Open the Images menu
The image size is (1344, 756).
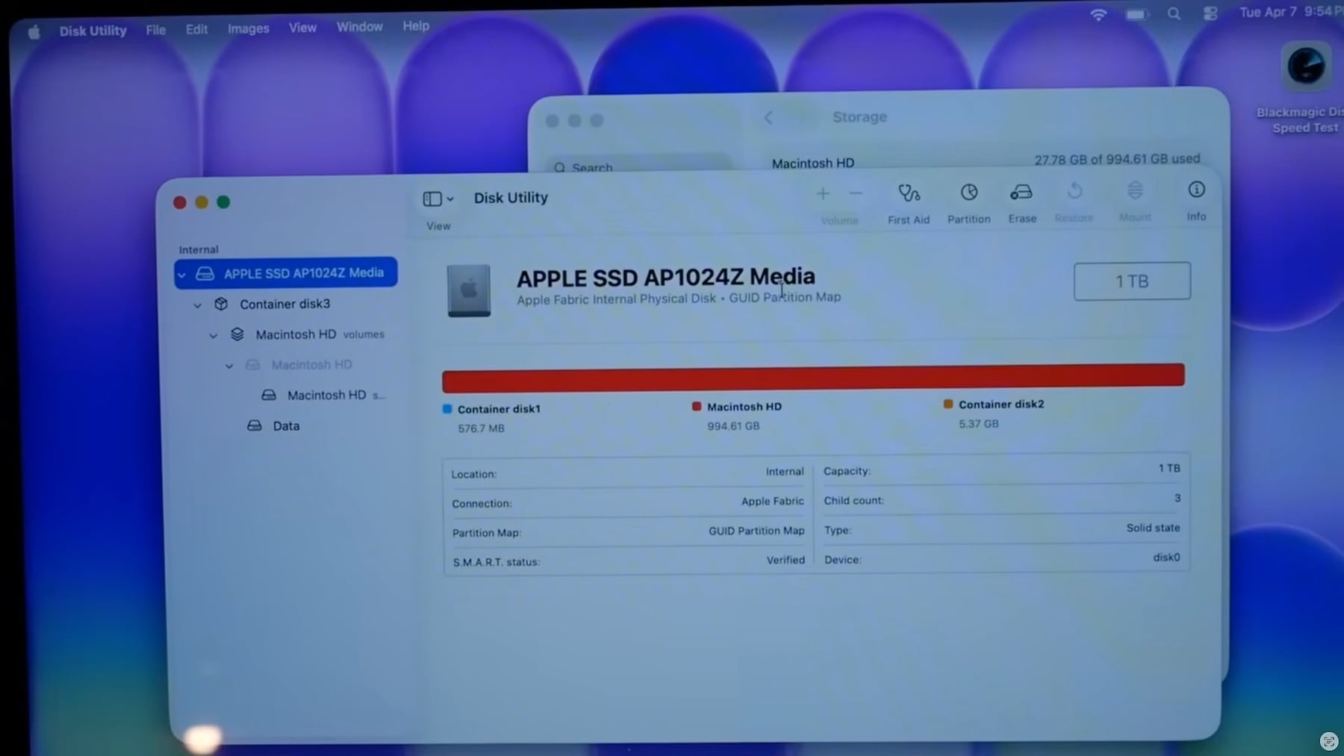tap(248, 28)
